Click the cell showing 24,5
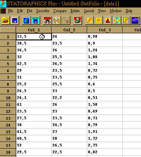 [x=69, y=125]
